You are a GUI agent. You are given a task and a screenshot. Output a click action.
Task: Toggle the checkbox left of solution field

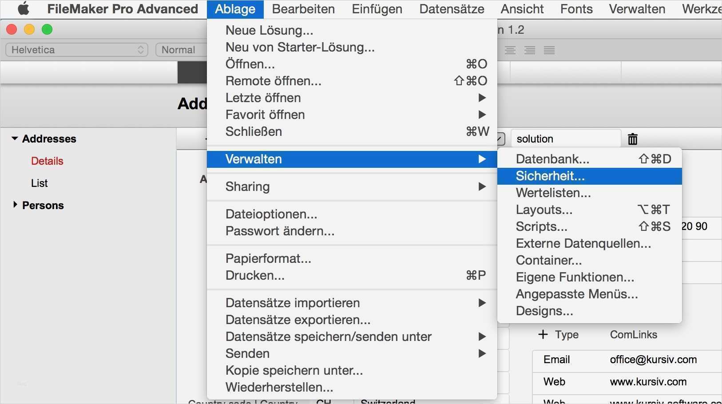point(501,139)
